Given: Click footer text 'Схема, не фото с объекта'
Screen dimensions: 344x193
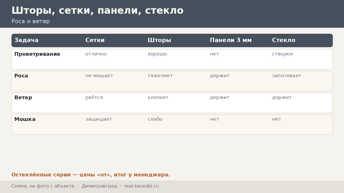Looking at the screenshot, I should coord(43,186).
